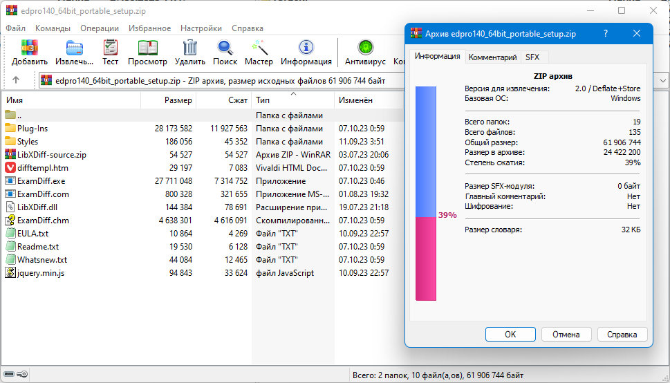The height and width of the screenshot is (383, 670).
Task: Click the Извлечь (Extract) toolbar icon
Action: pos(75,48)
